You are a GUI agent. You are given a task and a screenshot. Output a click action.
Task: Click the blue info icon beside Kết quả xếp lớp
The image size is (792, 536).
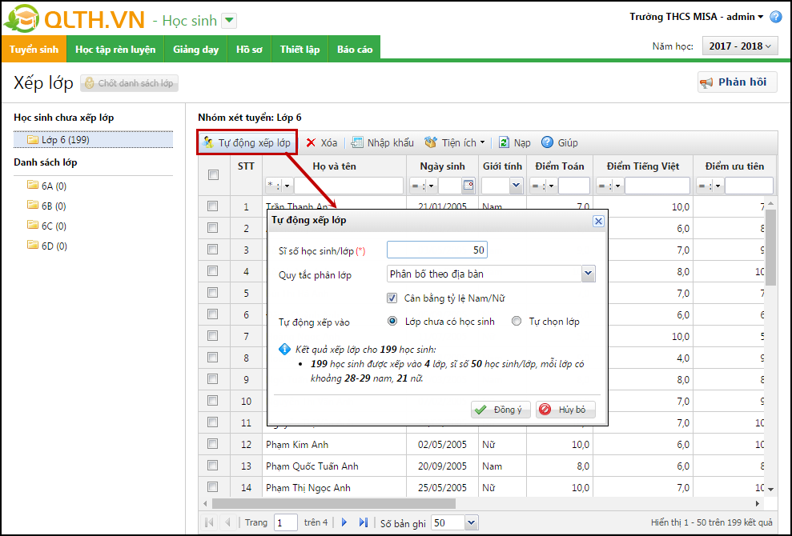click(285, 349)
